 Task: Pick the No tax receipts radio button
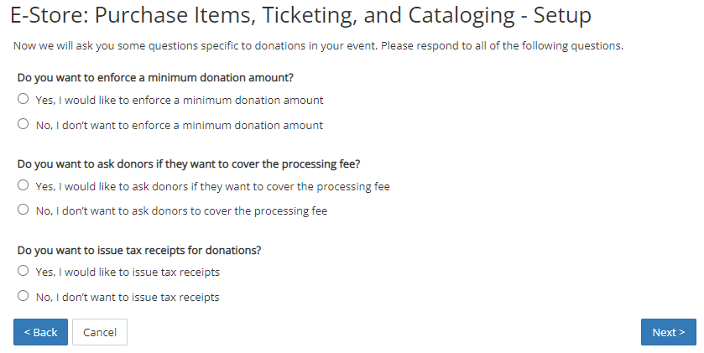(x=23, y=296)
